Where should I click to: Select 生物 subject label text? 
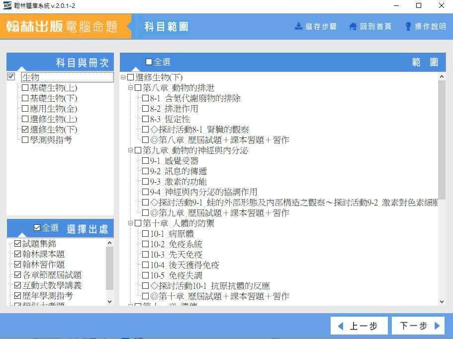coord(31,77)
